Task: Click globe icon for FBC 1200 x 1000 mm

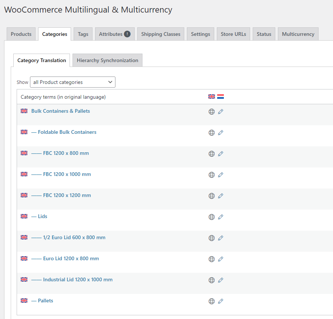Action: [x=212, y=175]
